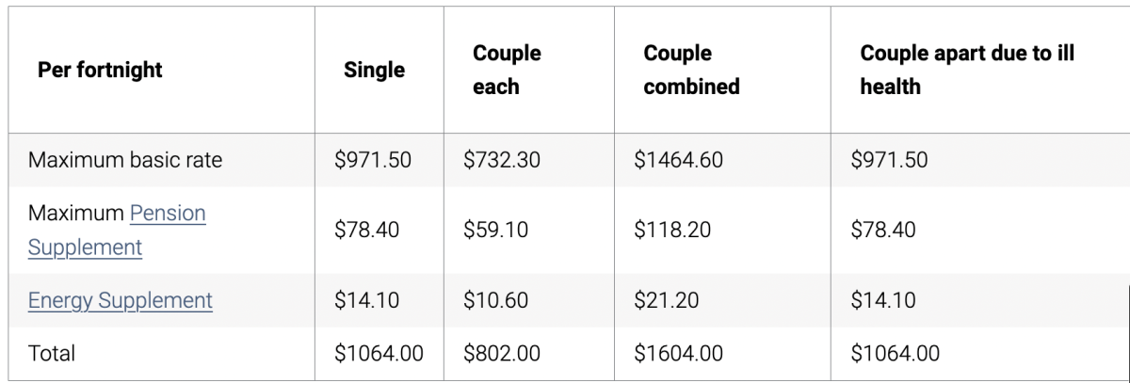Viewport: 1130px width, 383px height.
Task: Click the Couple apart due to ill health header
Action: point(967,71)
